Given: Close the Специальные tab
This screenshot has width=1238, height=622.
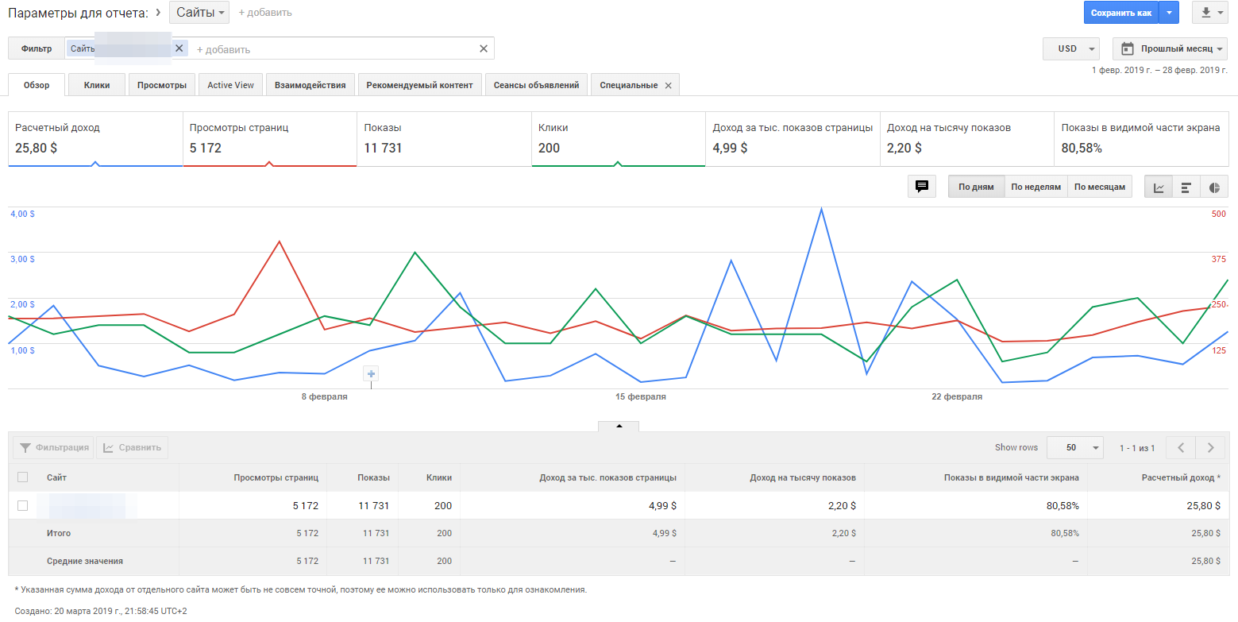Looking at the screenshot, I should (x=668, y=86).
